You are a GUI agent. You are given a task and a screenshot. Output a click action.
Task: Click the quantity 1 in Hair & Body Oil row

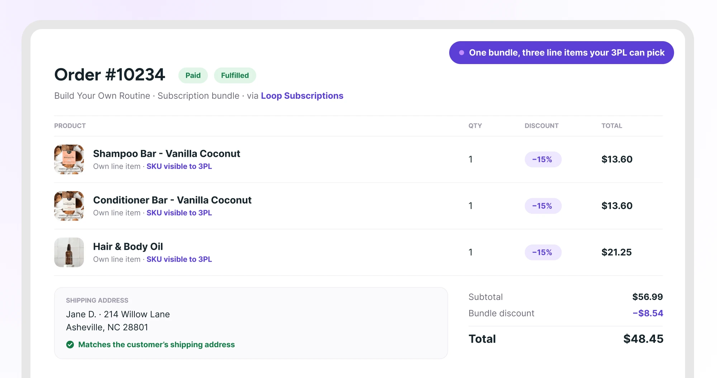[471, 252]
